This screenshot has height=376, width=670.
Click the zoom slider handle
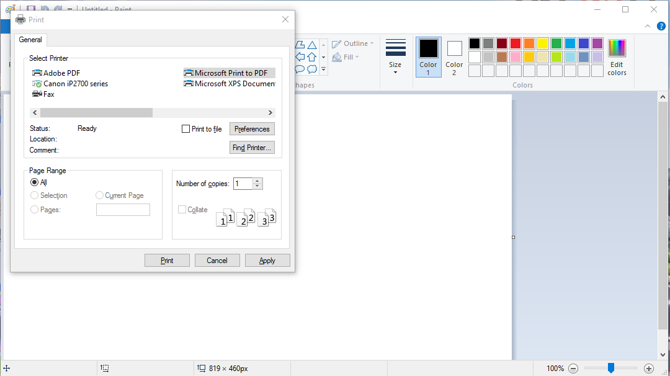pyautogui.click(x=611, y=368)
